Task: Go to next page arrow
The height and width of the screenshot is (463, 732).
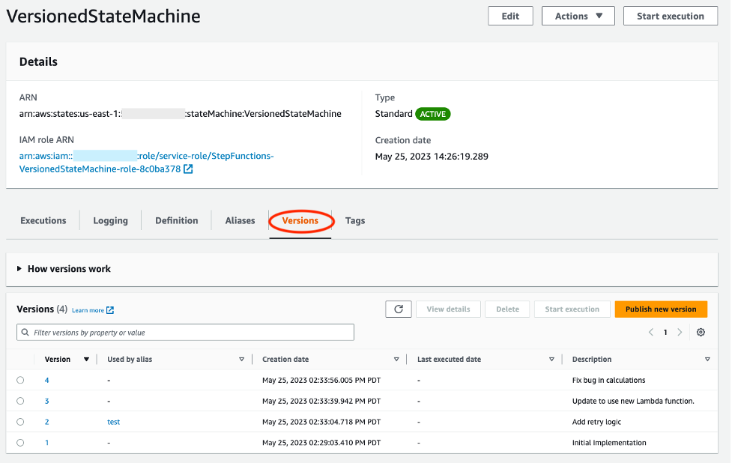Action: click(680, 333)
